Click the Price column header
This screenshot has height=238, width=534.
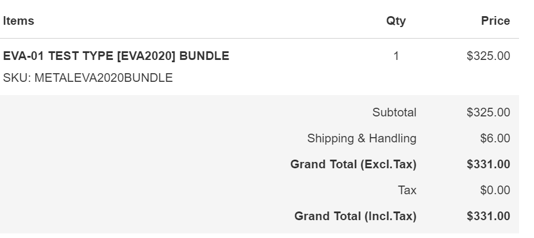(x=495, y=21)
